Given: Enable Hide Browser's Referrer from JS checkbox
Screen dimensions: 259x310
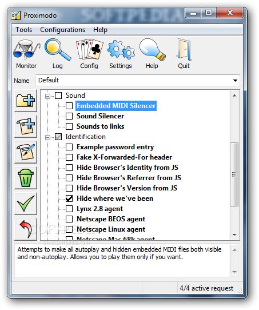Looking at the screenshot, I should pos(69,178).
